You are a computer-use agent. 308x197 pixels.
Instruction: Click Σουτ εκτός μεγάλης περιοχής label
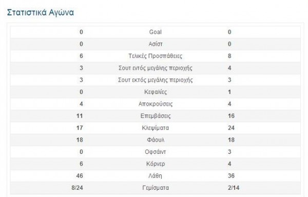coord(156,80)
